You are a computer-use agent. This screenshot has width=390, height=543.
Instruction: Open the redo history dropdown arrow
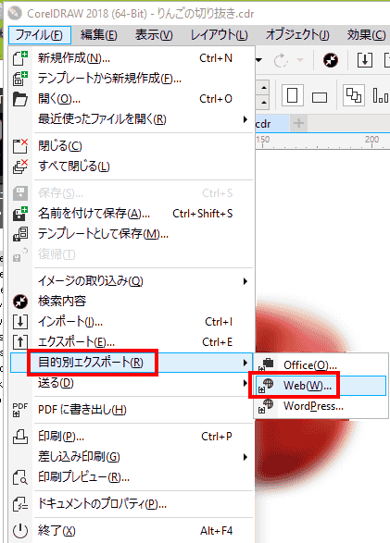point(300,60)
